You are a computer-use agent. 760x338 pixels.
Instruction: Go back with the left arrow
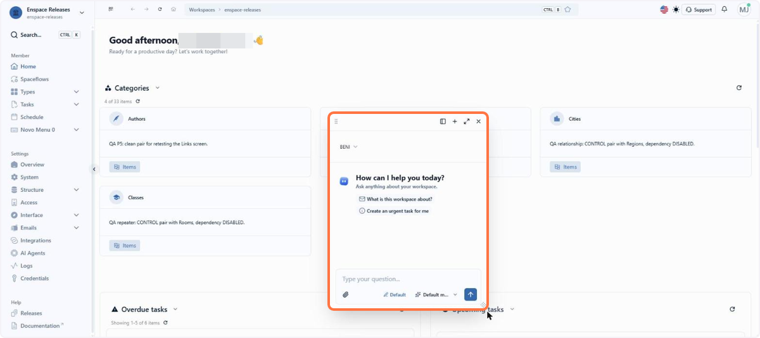132,9
